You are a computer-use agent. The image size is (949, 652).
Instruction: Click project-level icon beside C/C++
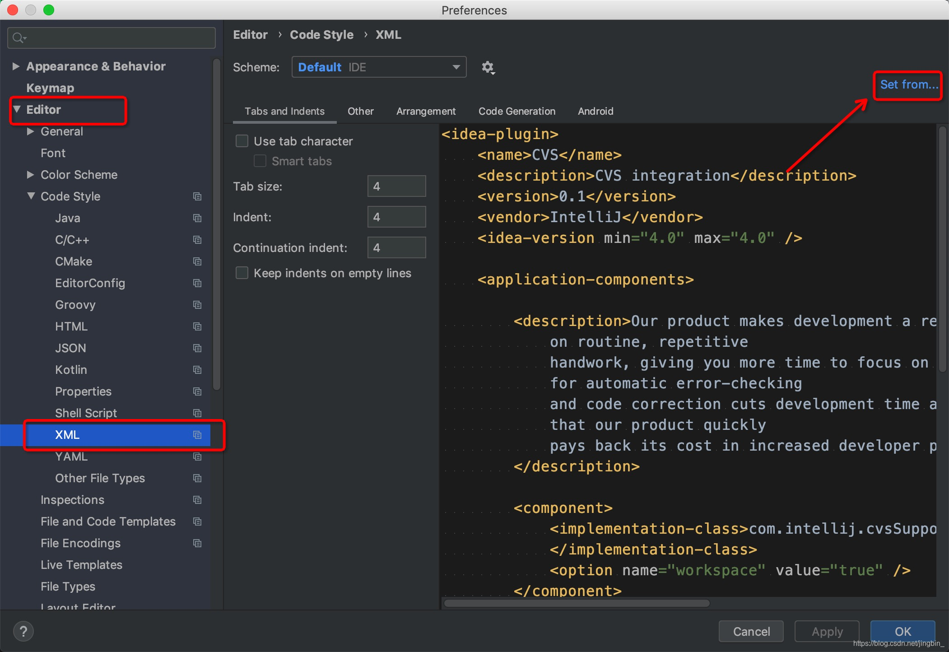(197, 240)
